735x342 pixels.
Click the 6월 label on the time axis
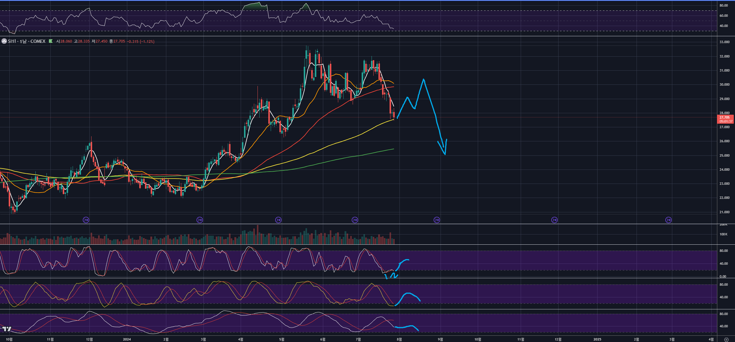323,339
